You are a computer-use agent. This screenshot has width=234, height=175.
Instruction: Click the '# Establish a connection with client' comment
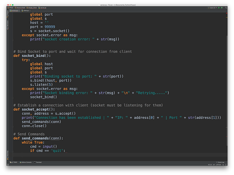pyautogui.click(x=88, y=105)
